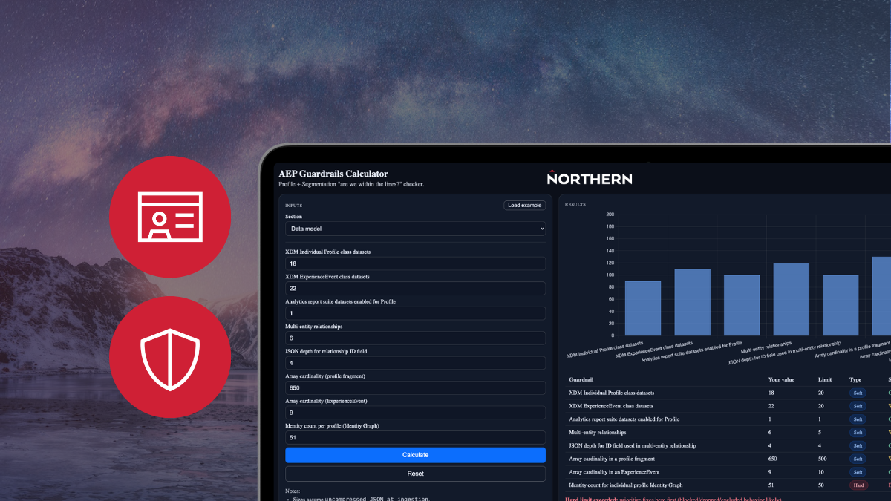Click the Guardrail column header
Viewport: 891px width, 501px height.
pyautogui.click(x=582, y=379)
